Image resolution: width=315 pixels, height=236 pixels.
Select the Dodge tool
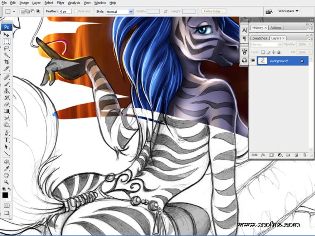coord(6,124)
